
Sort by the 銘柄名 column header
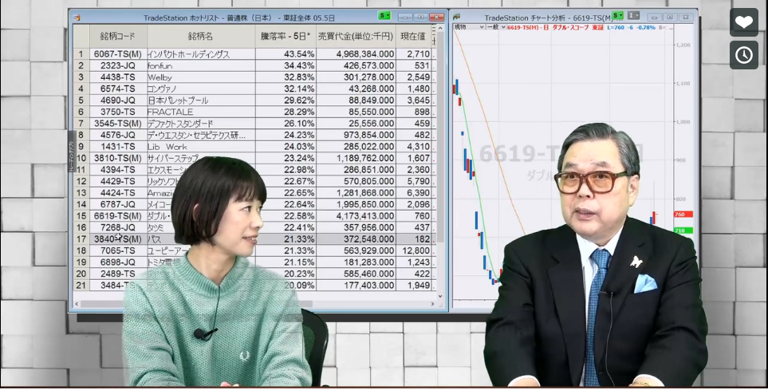pos(201,36)
